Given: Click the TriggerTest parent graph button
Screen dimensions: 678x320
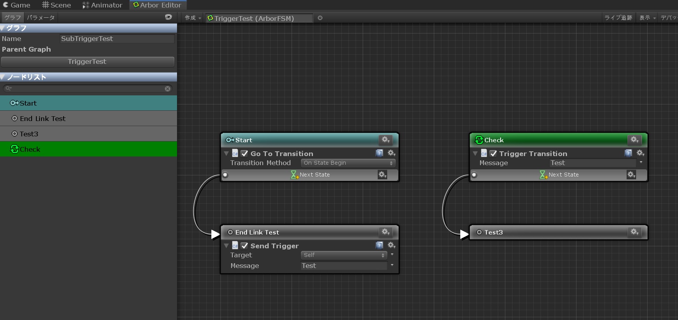Looking at the screenshot, I should pyautogui.click(x=87, y=62).
